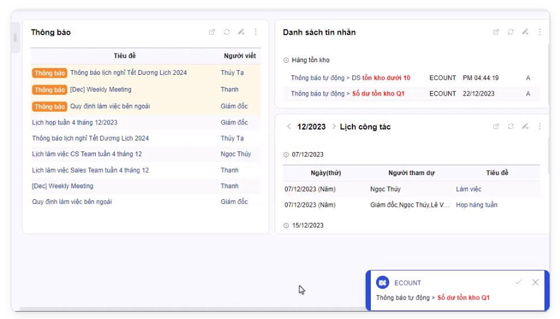560x319 pixels.
Task: Open Thông báo panel more options menu
Action: click(255, 32)
